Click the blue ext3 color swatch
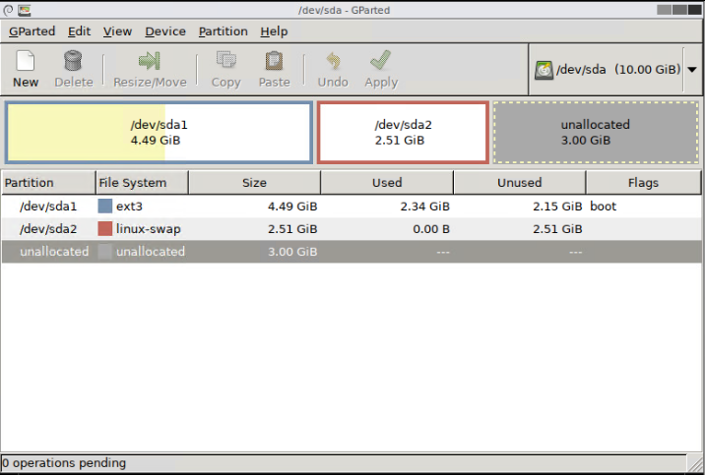The width and height of the screenshot is (705, 475). point(104,207)
